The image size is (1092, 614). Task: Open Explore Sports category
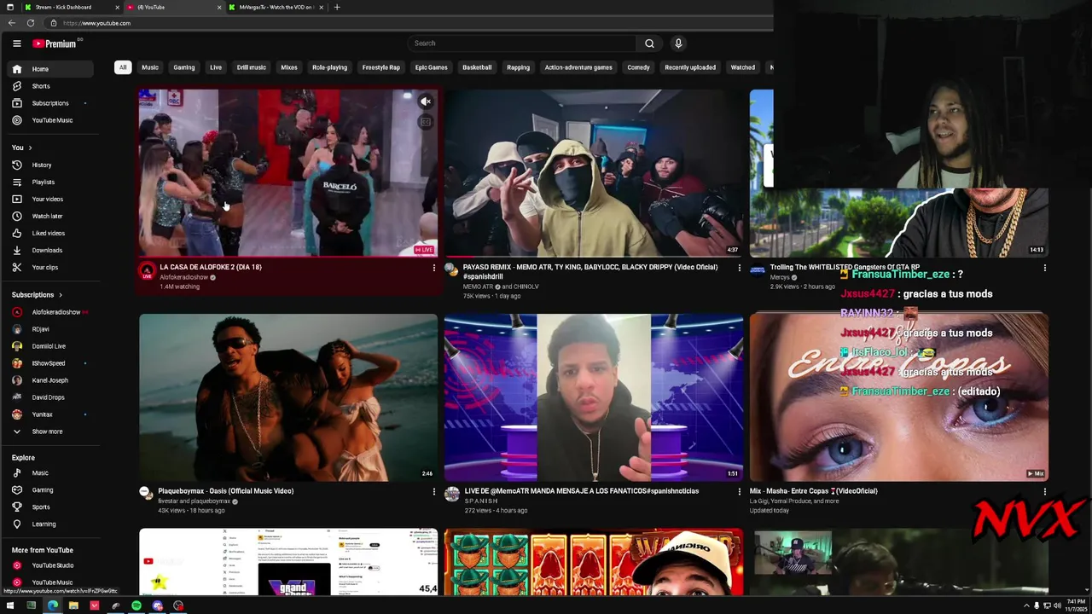tap(50, 507)
